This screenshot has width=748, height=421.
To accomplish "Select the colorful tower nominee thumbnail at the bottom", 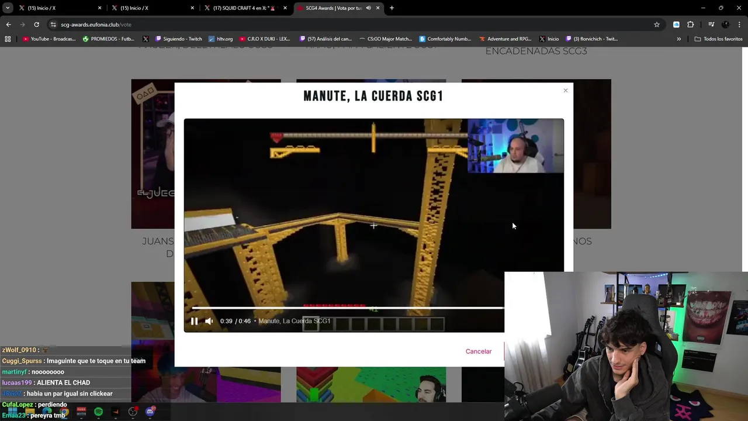I will pyautogui.click(x=371, y=385).
